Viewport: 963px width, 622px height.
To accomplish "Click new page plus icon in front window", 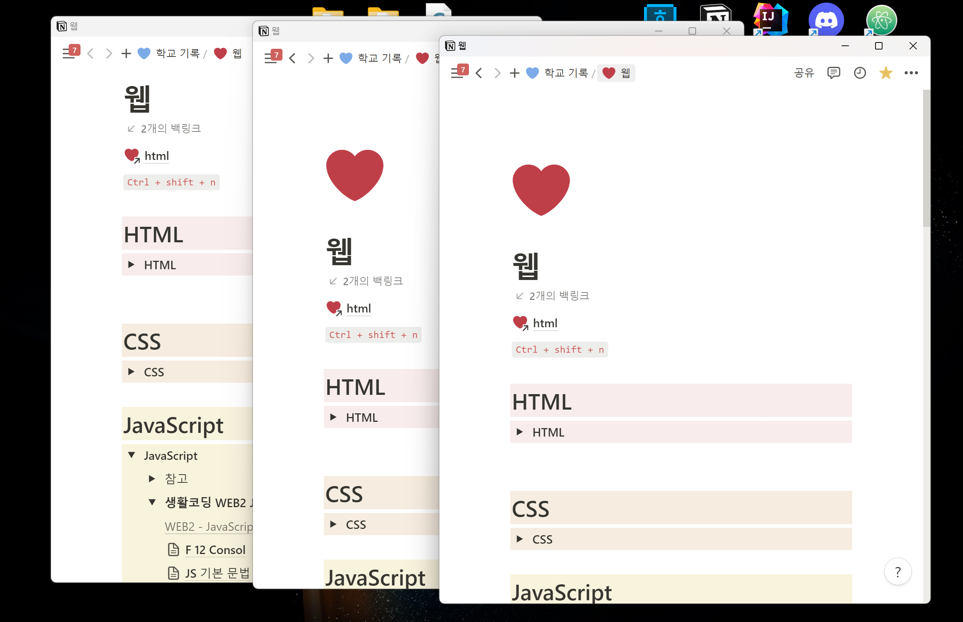I will (514, 73).
